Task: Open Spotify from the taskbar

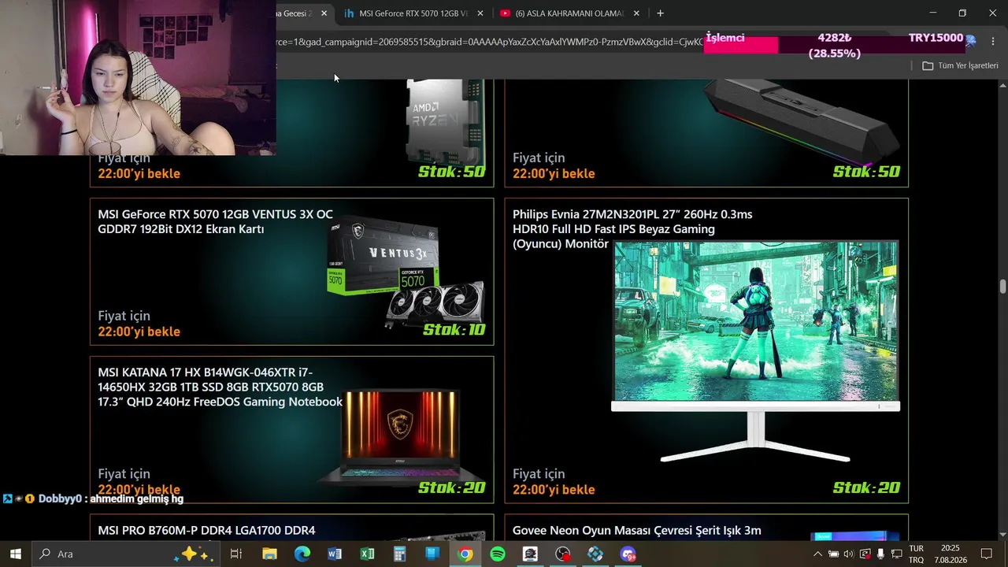Action: tap(498, 554)
